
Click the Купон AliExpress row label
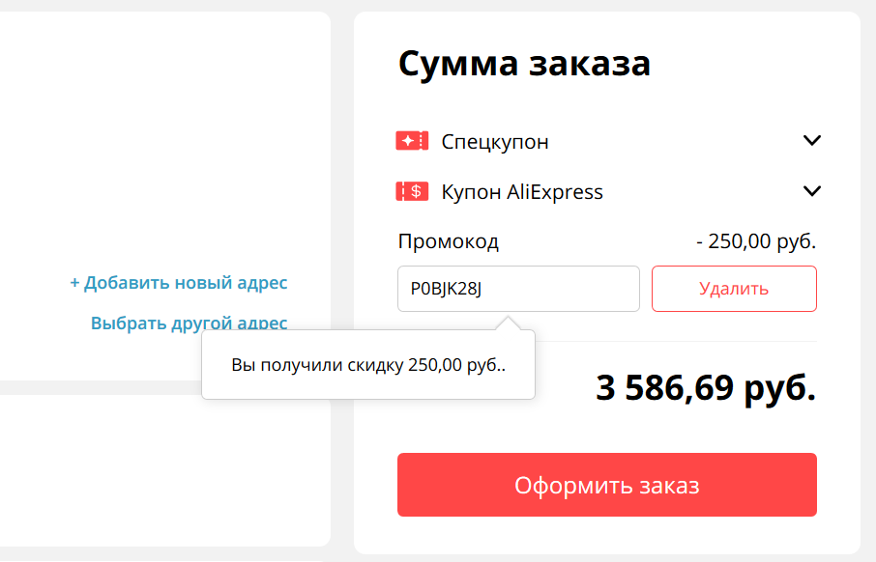(x=522, y=192)
